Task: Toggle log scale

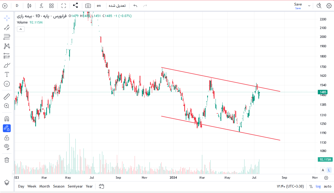Action: point(318,186)
